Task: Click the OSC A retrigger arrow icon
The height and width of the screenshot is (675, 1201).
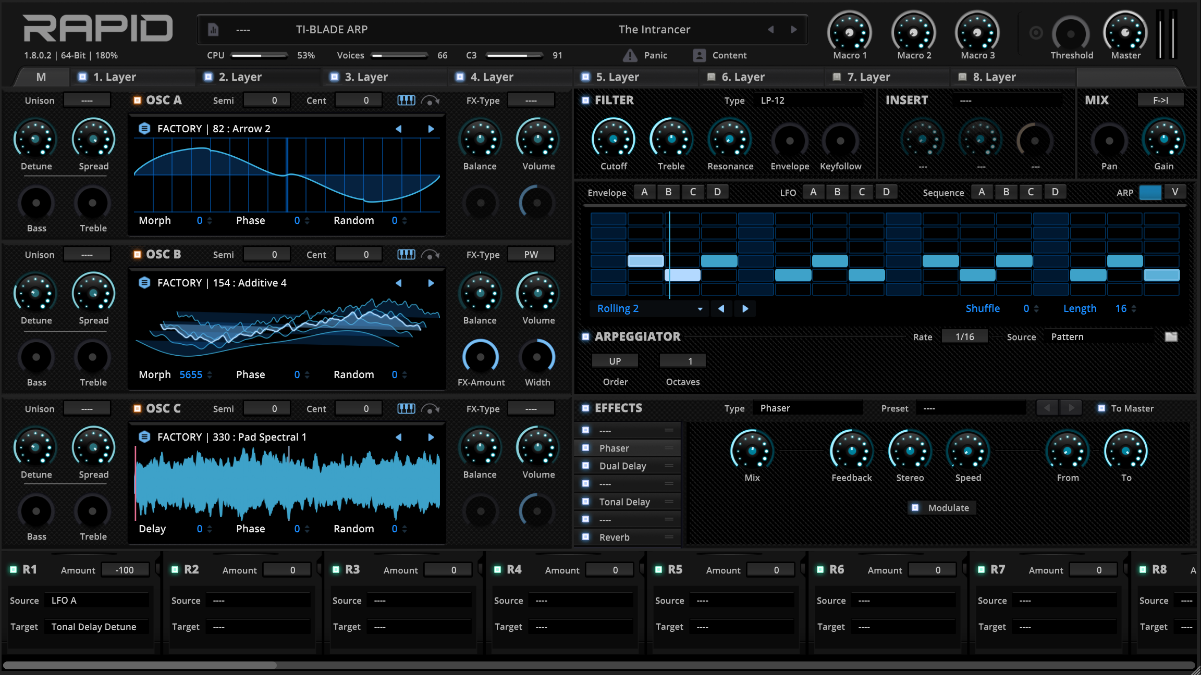Action: (x=430, y=100)
